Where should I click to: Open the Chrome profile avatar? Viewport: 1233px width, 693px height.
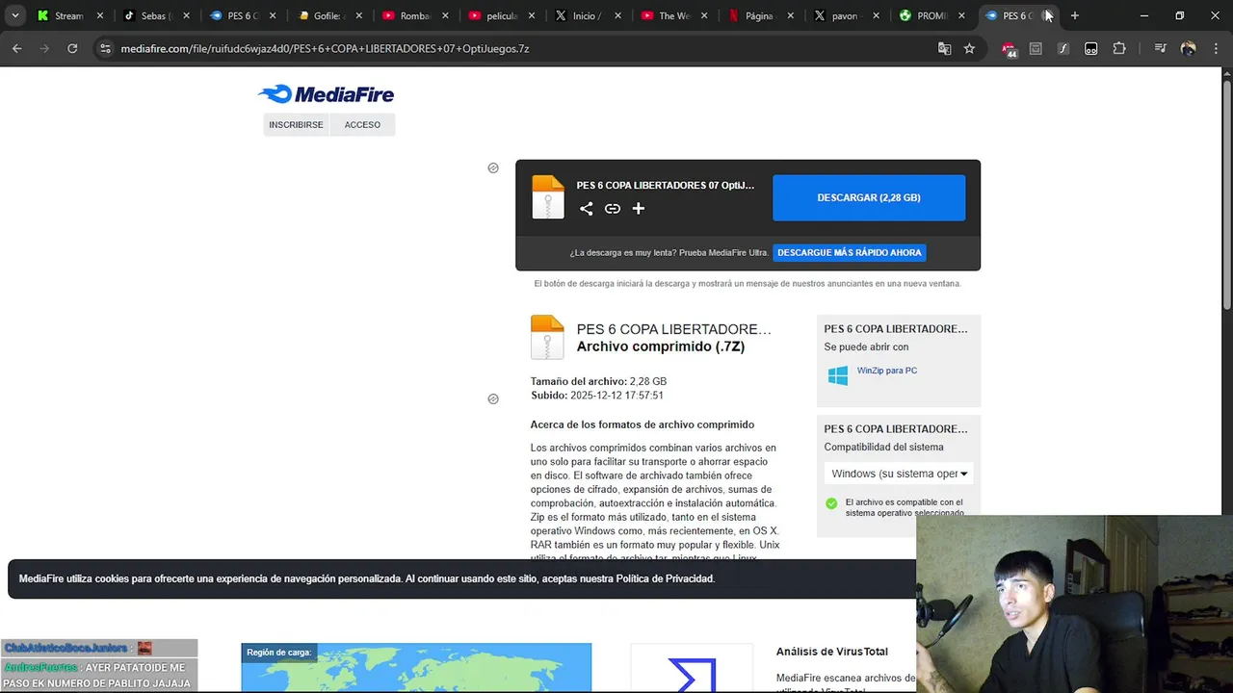click(x=1188, y=48)
